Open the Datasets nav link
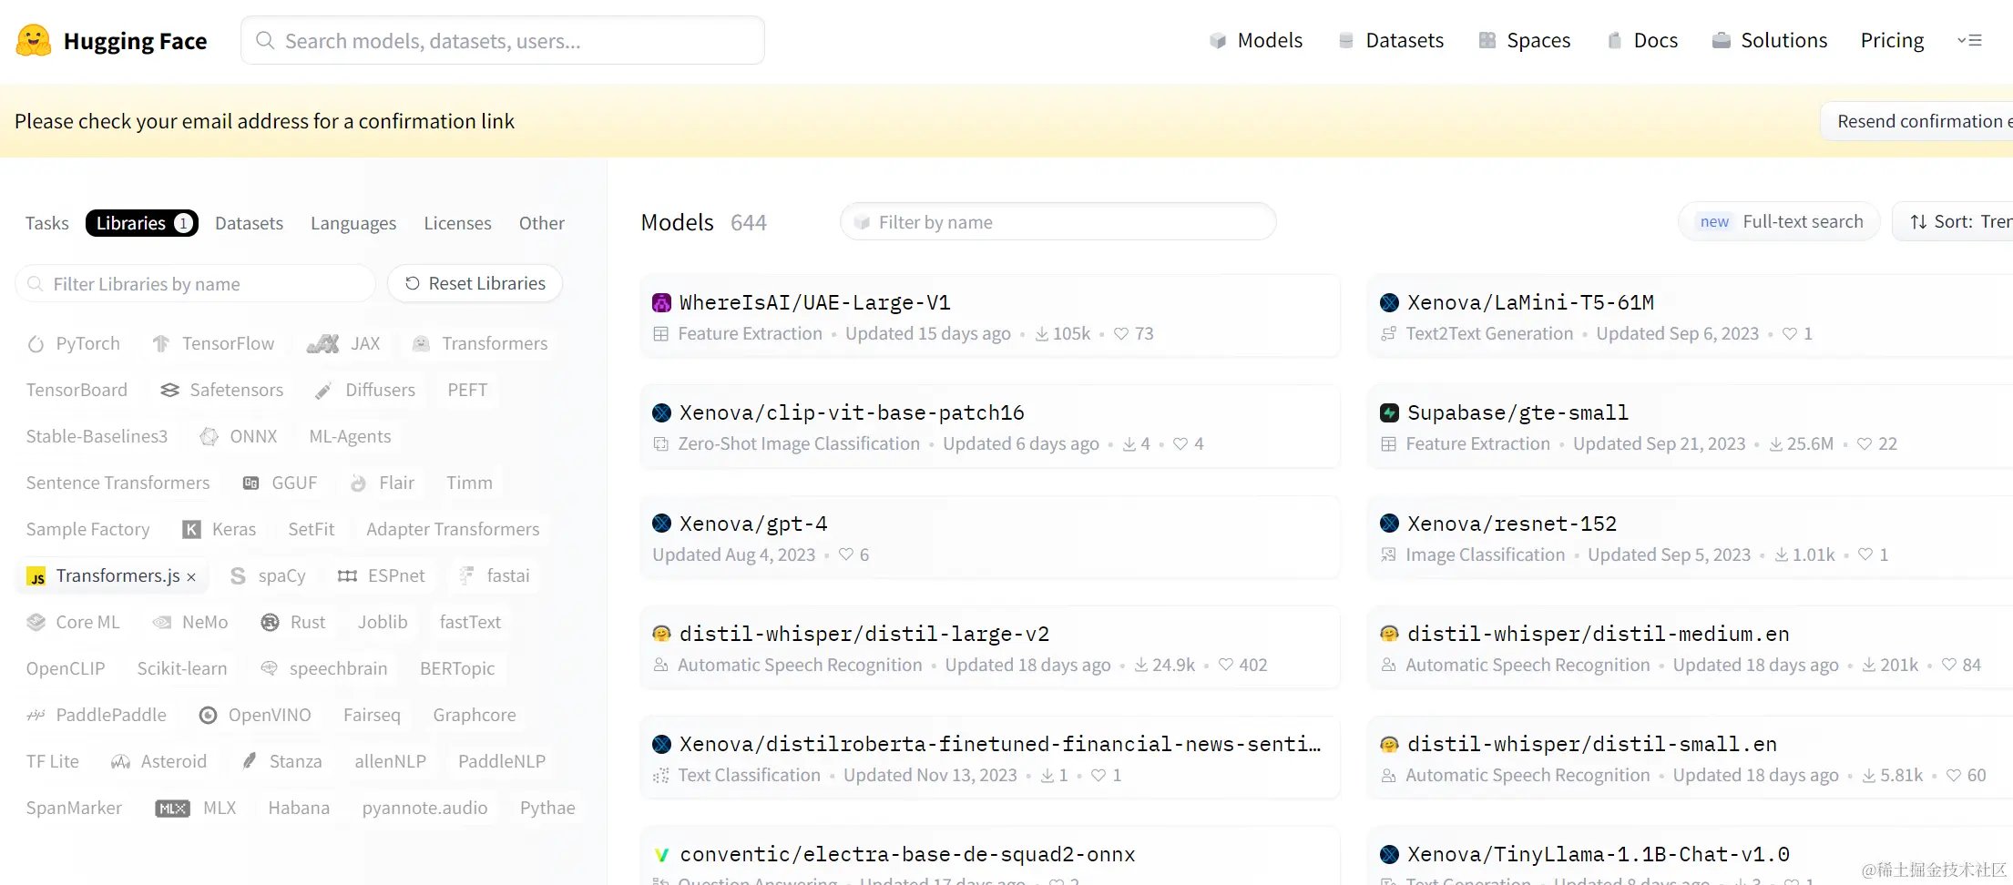2013x885 pixels. pos(1391,40)
